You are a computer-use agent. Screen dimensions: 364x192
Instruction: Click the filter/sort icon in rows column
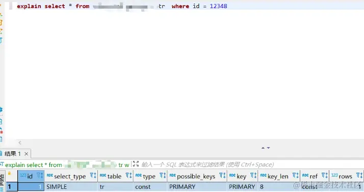(x=359, y=175)
